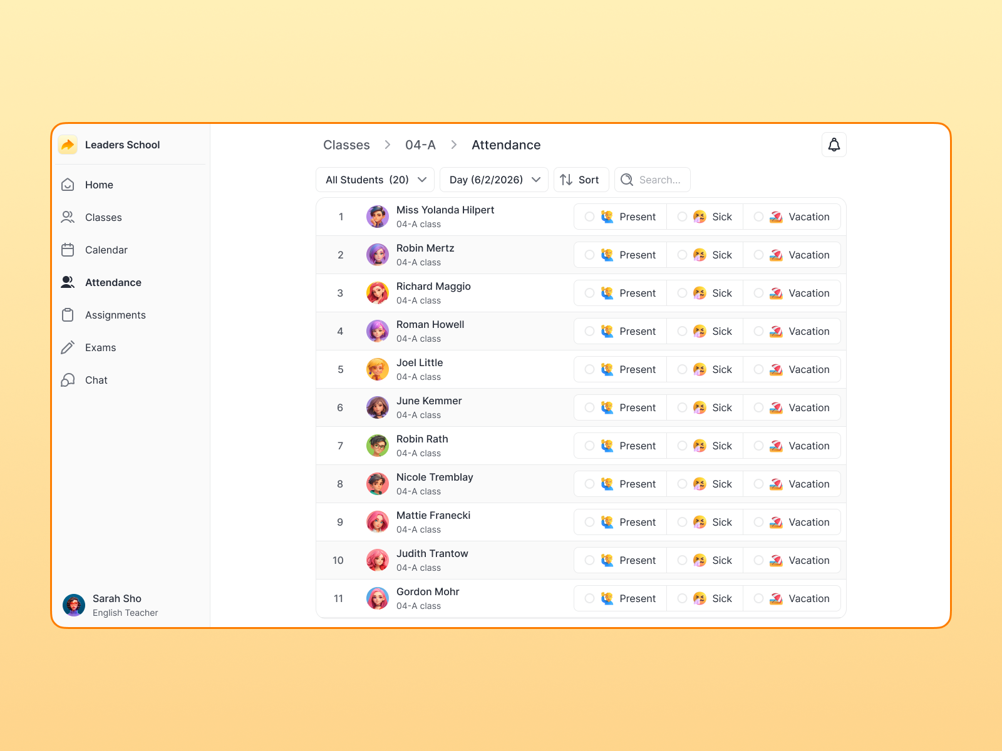This screenshot has width=1002, height=751.
Task: Expand the Day (6/2/2026) date selector
Action: click(x=493, y=180)
